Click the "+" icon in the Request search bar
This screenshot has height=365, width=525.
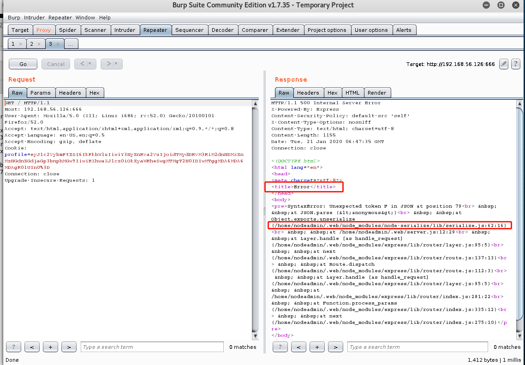(x=50, y=347)
